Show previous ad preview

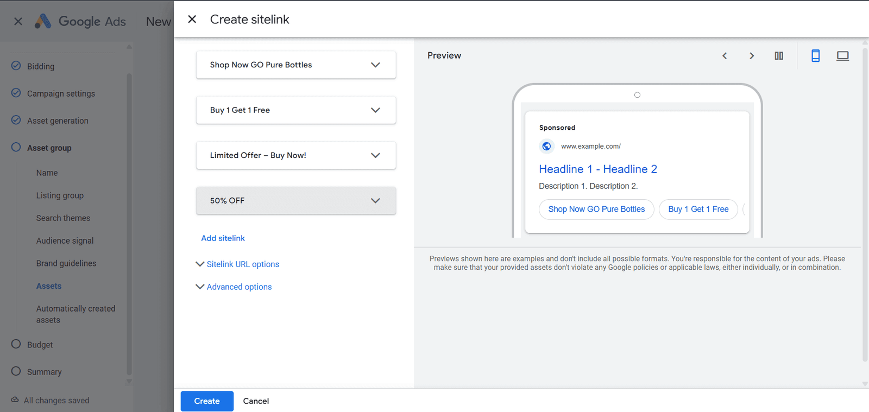point(725,56)
